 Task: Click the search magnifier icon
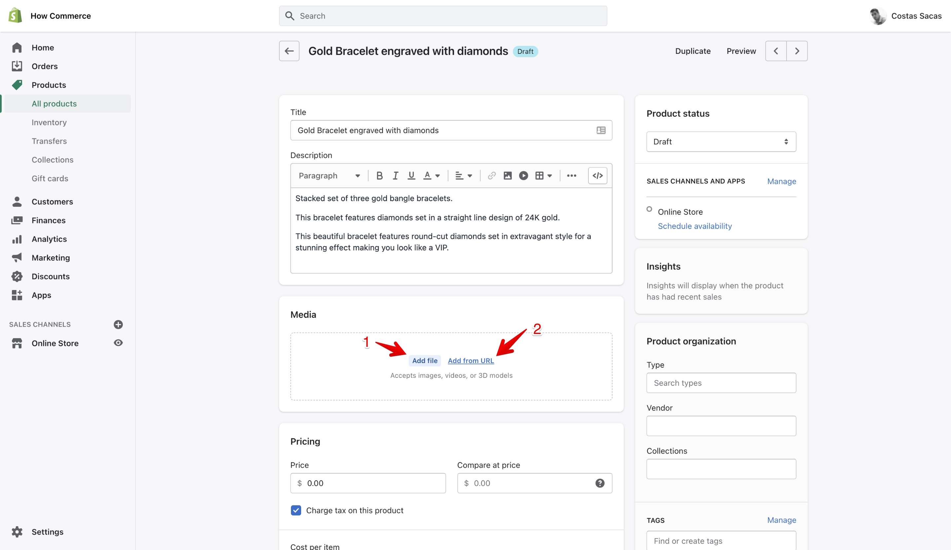[x=290, y=16]
